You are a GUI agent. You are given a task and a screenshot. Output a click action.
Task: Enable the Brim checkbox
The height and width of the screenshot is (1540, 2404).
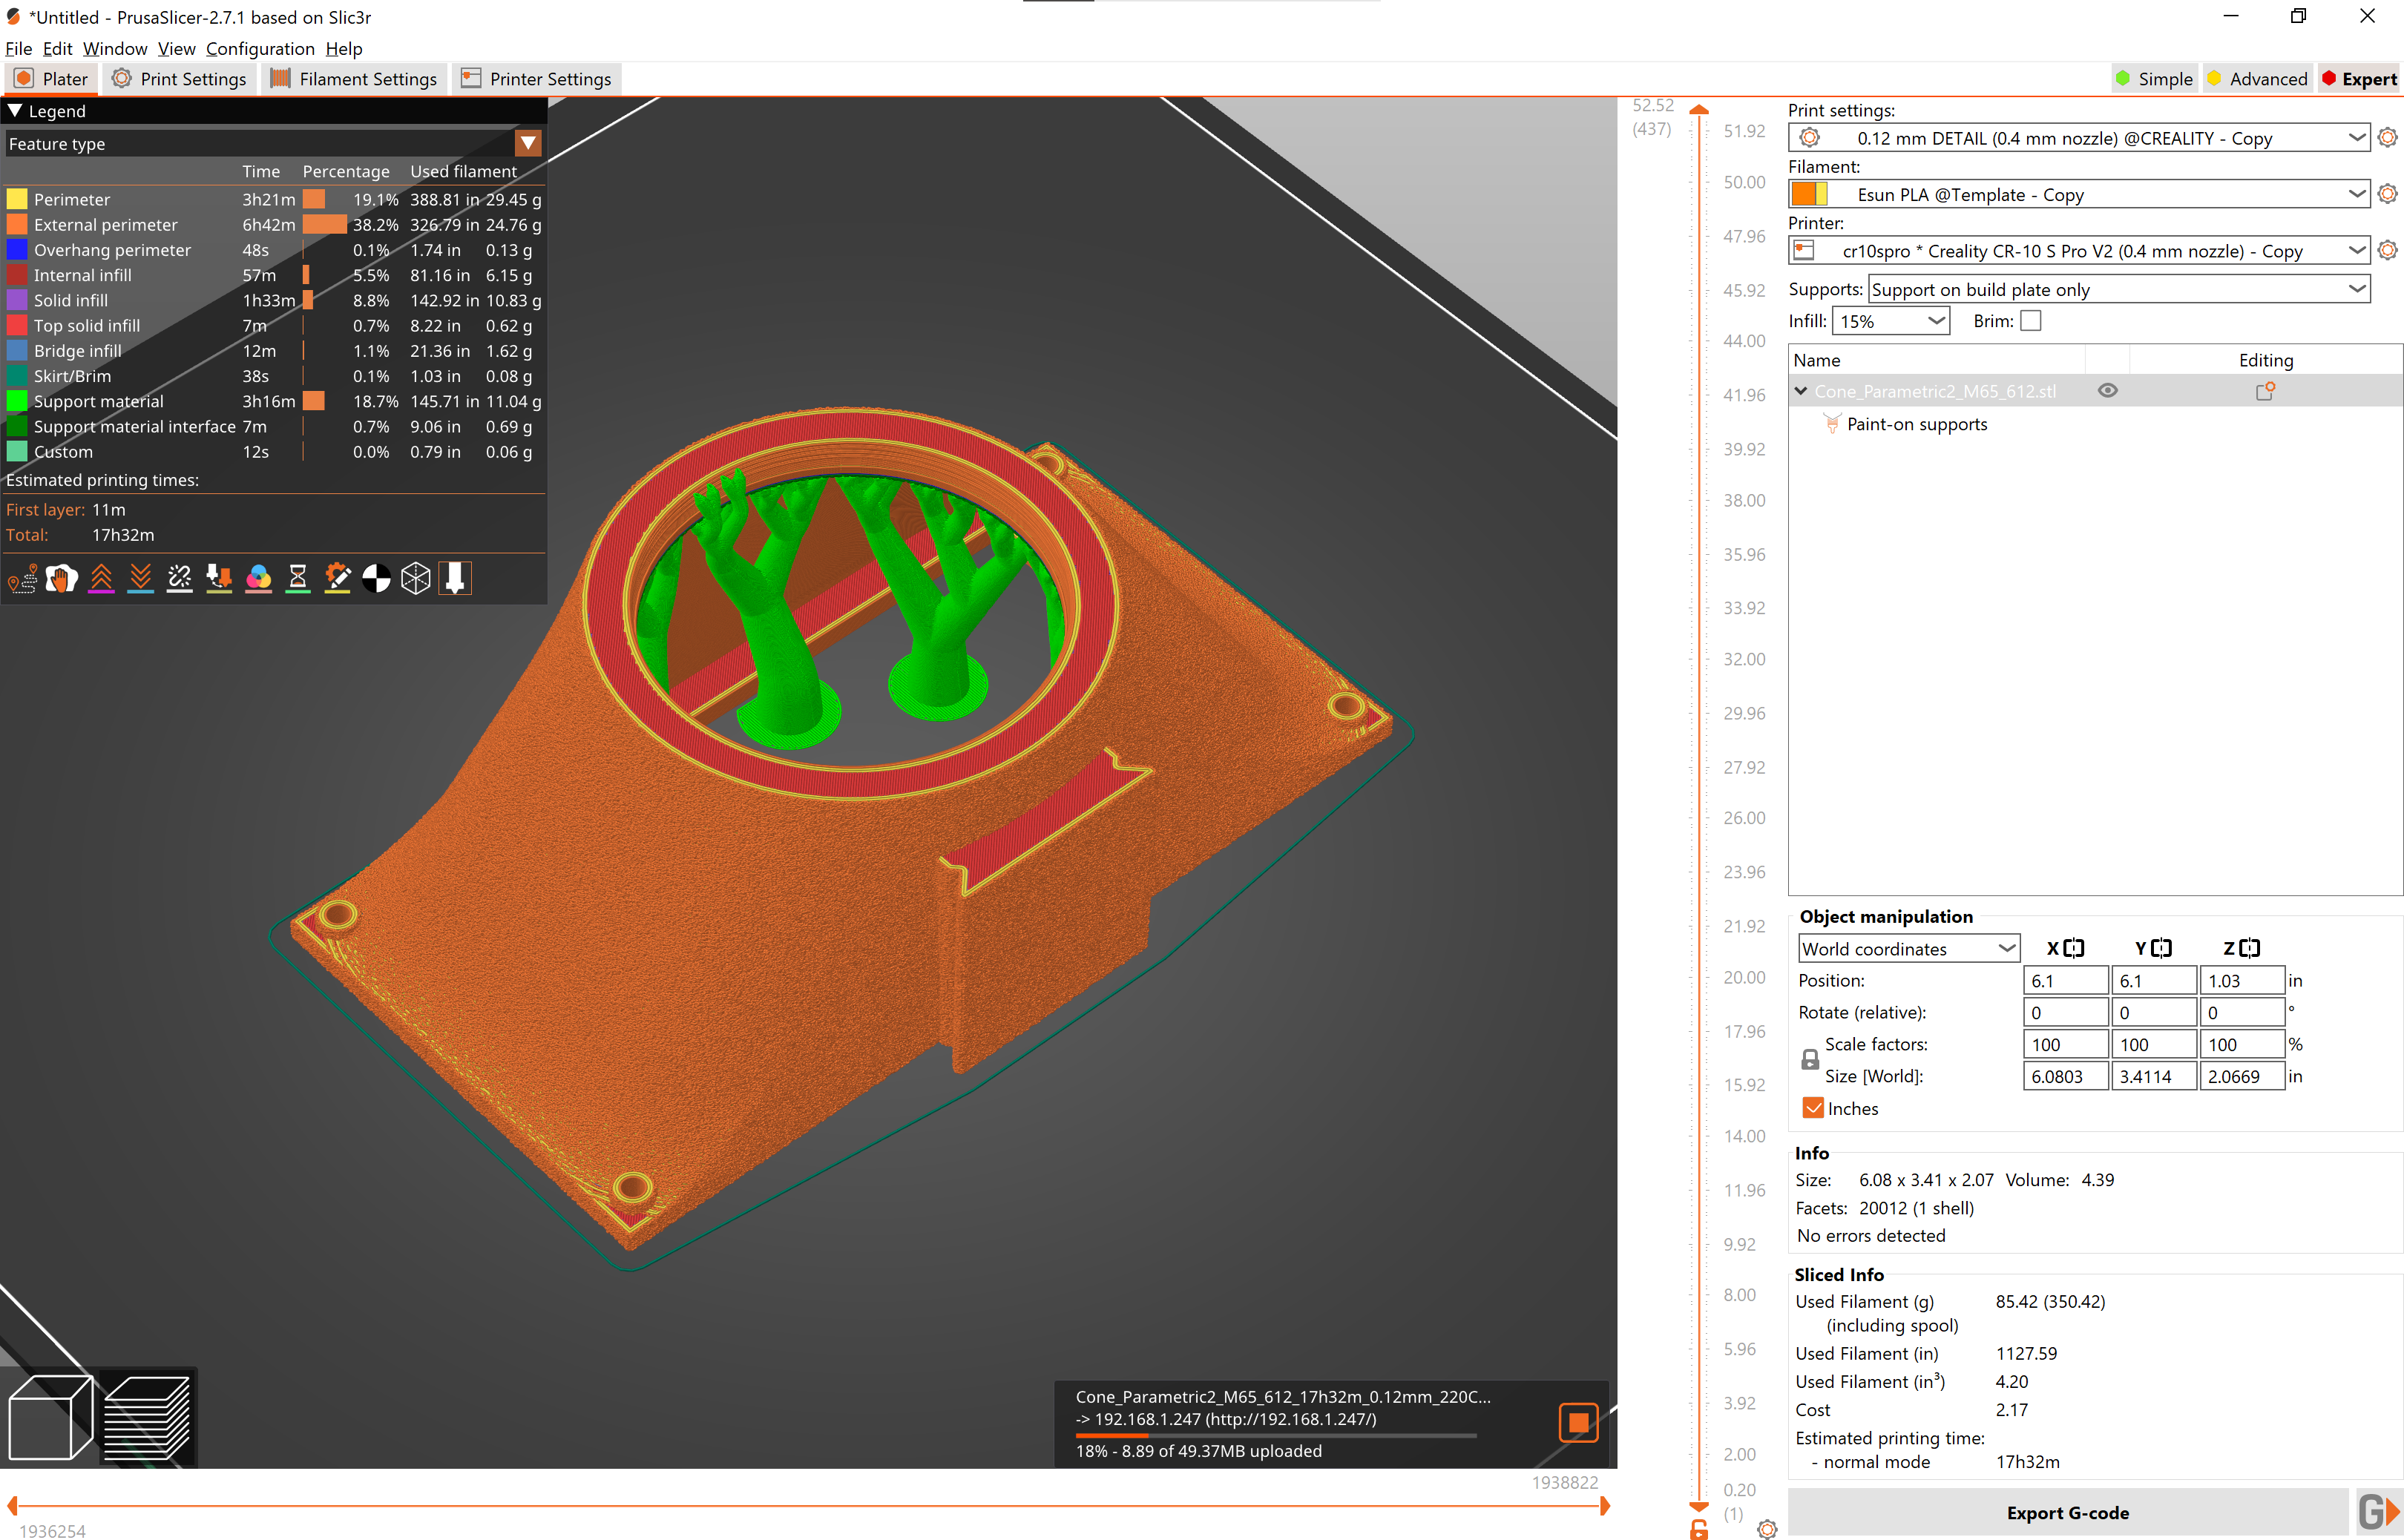coord(2031,321)
